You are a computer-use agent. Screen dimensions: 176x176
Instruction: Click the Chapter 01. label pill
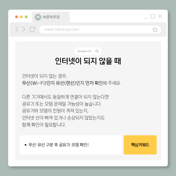pos(88,51)
